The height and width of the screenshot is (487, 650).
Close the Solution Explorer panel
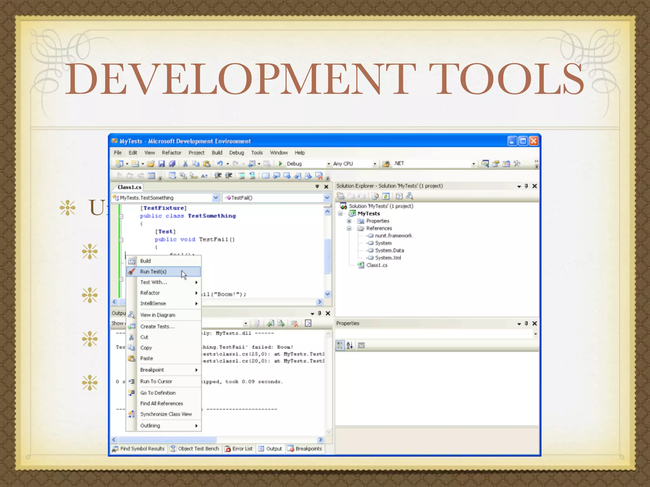535,186
